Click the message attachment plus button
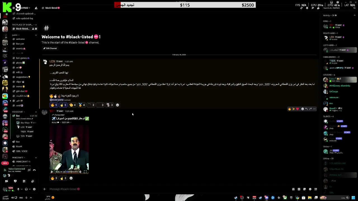 point(44,189)
